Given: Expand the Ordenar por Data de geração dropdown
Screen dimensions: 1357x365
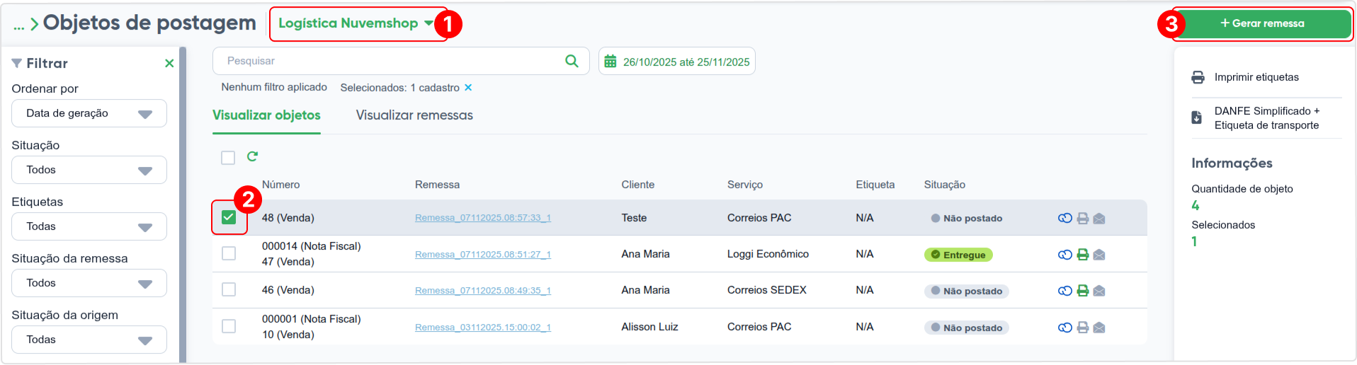Looking at the screenshot, I should [x=89, y=113].
